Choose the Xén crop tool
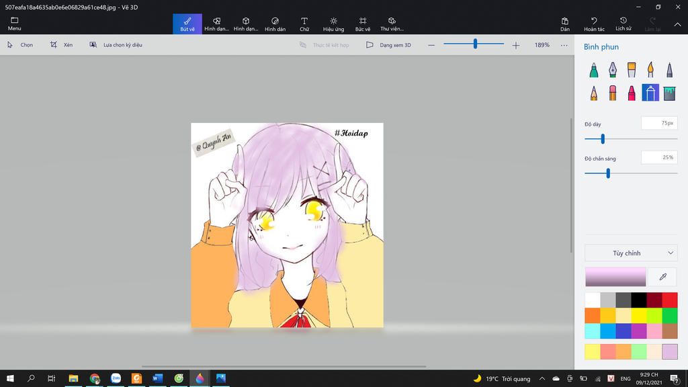 [61, 45]
